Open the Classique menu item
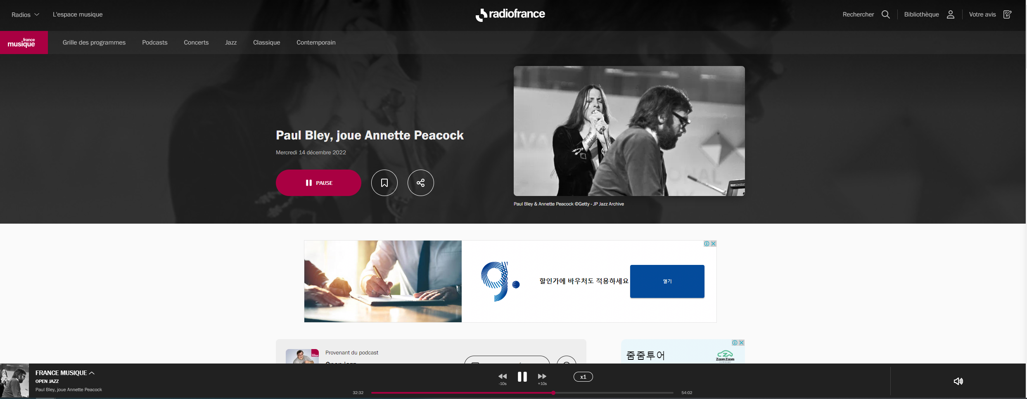1027x399 pixels. pyautogui.click(x=267, y=42)
